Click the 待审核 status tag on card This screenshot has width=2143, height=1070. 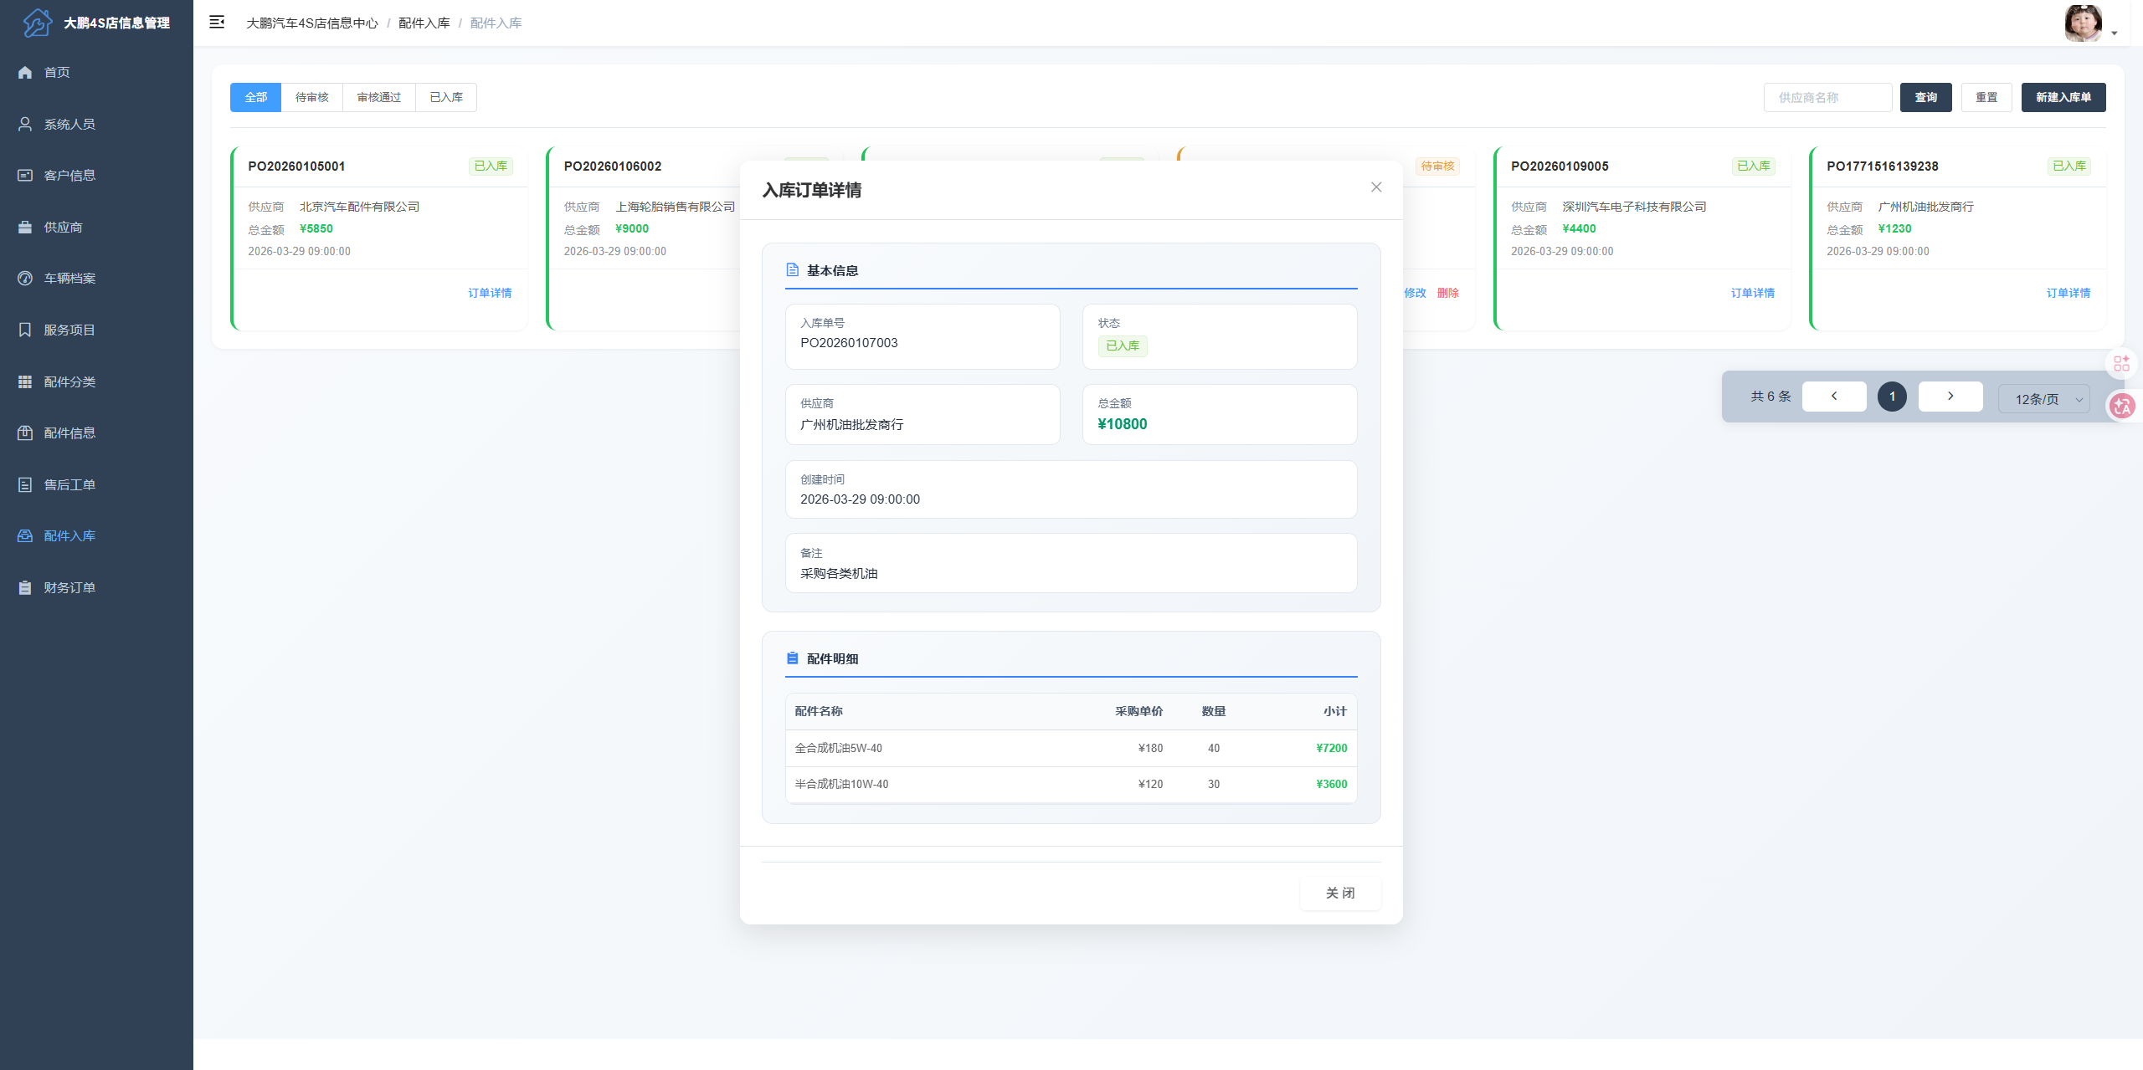coord(1437,166)
